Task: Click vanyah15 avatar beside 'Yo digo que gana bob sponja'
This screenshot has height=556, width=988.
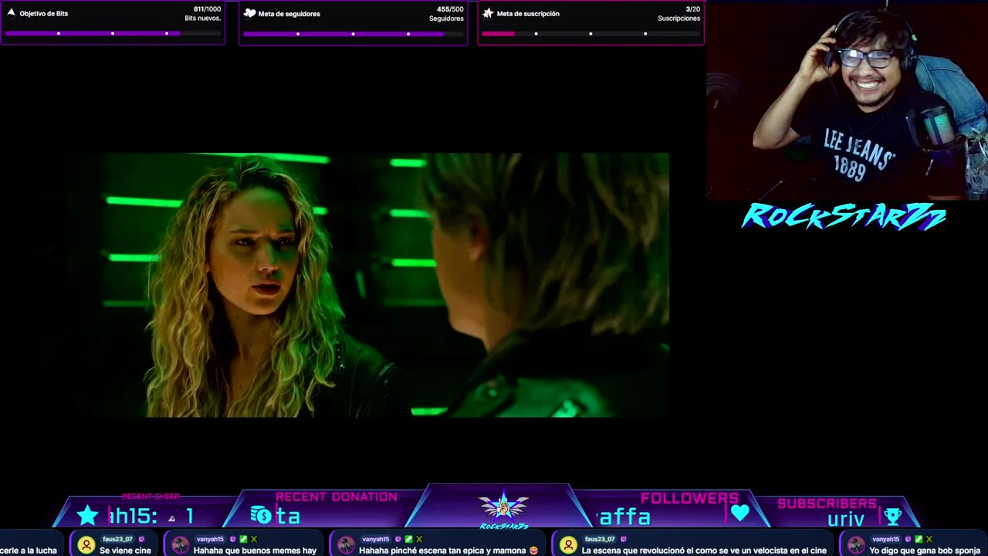Action: coord(856,545)
